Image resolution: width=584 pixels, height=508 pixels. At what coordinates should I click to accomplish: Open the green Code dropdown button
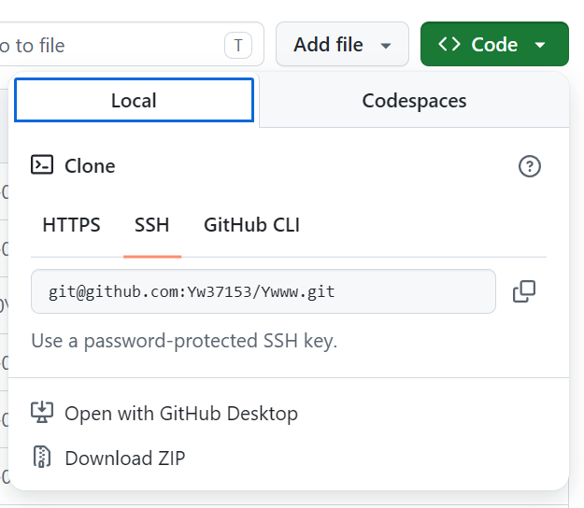494,44
